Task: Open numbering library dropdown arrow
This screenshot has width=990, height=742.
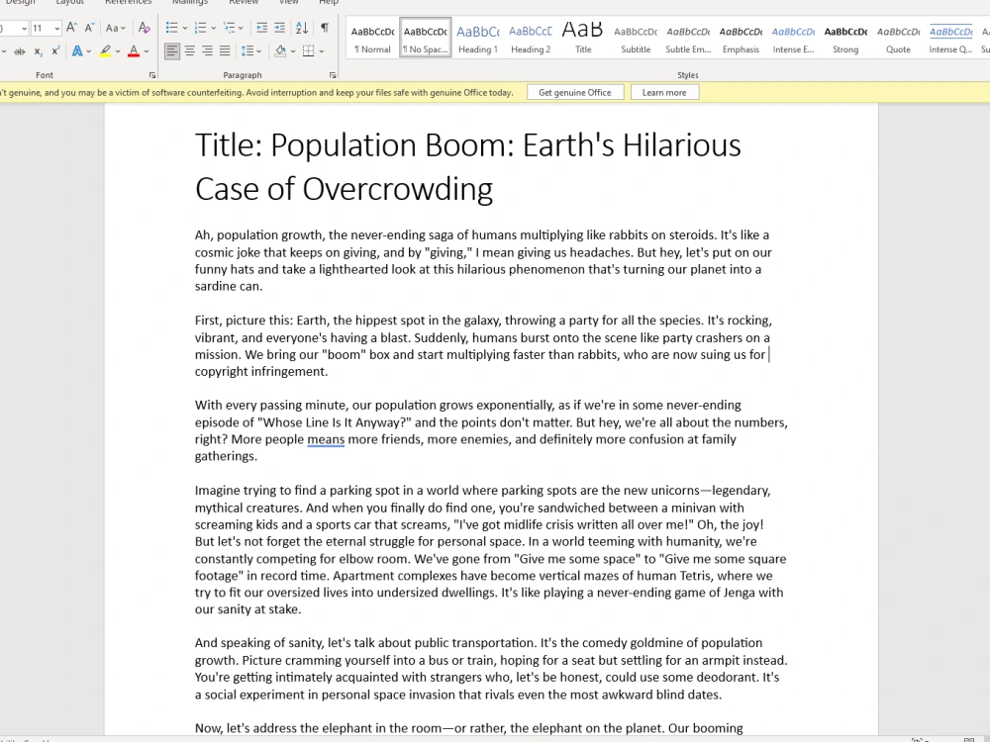Action: (214, 29)
